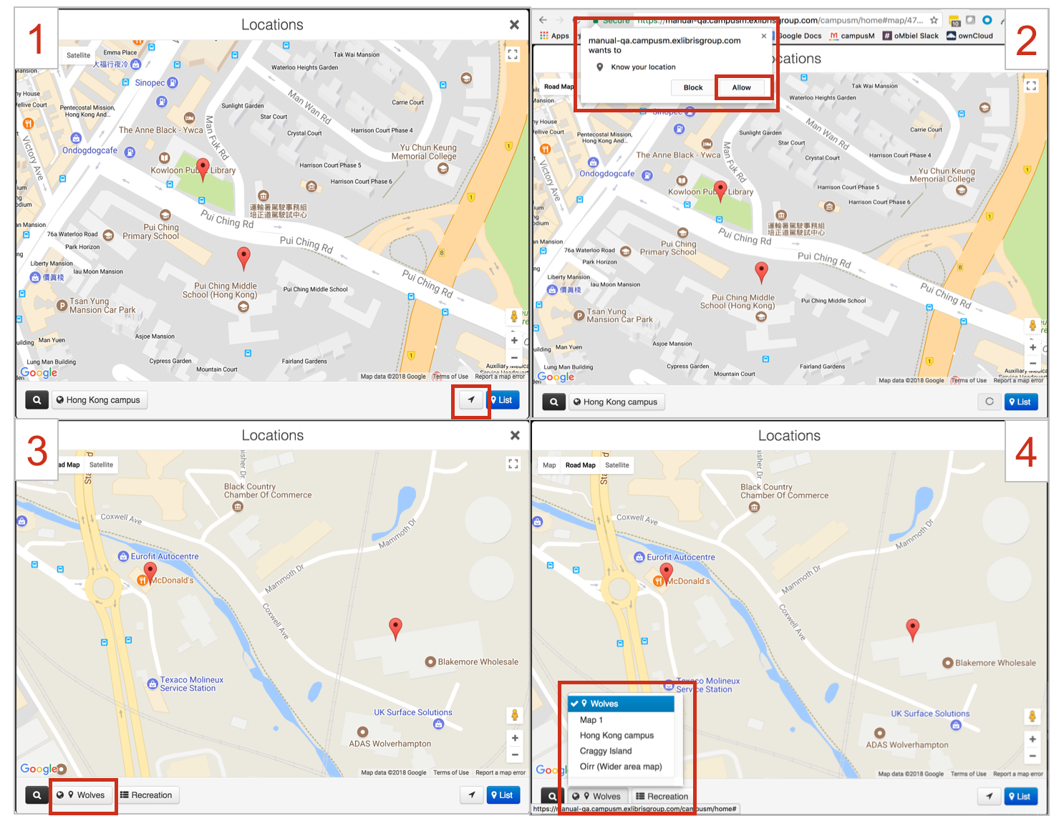Close the Locations dialog in panel 3
The image size is (1064, 816).
[x=515, y=435]
